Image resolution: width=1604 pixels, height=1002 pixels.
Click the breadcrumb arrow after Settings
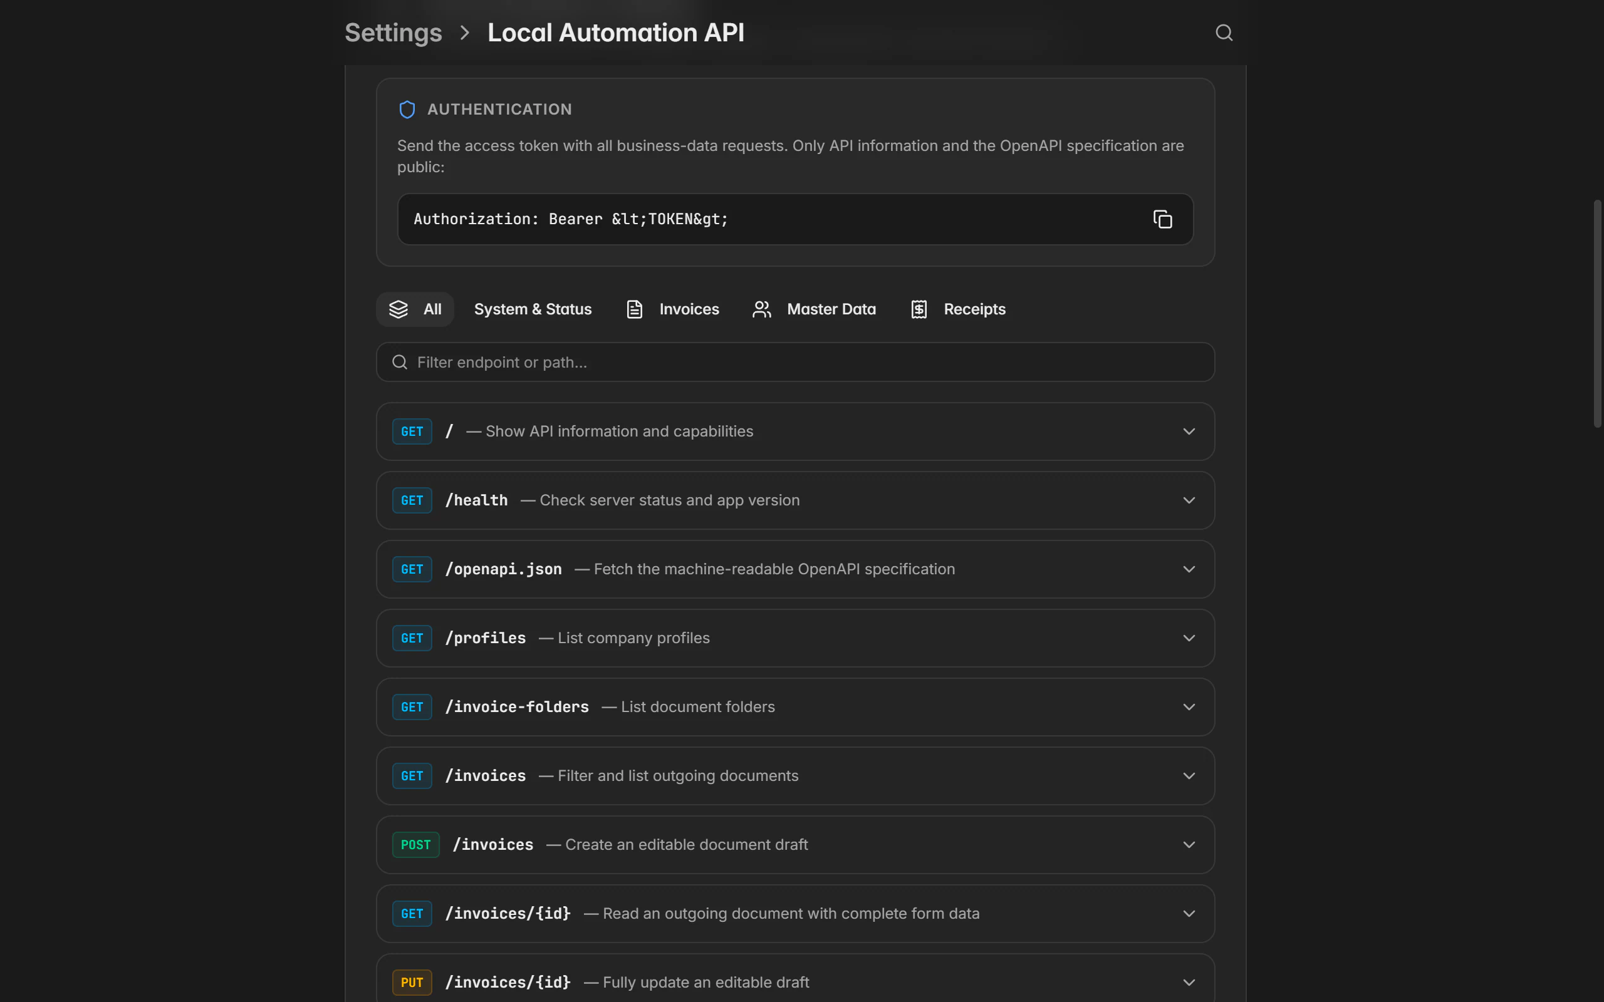pos(465,33)
